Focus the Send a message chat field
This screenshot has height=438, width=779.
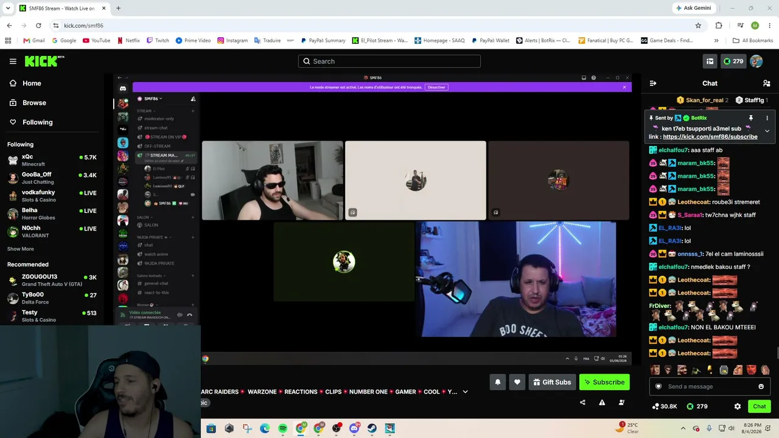(710, 386)
